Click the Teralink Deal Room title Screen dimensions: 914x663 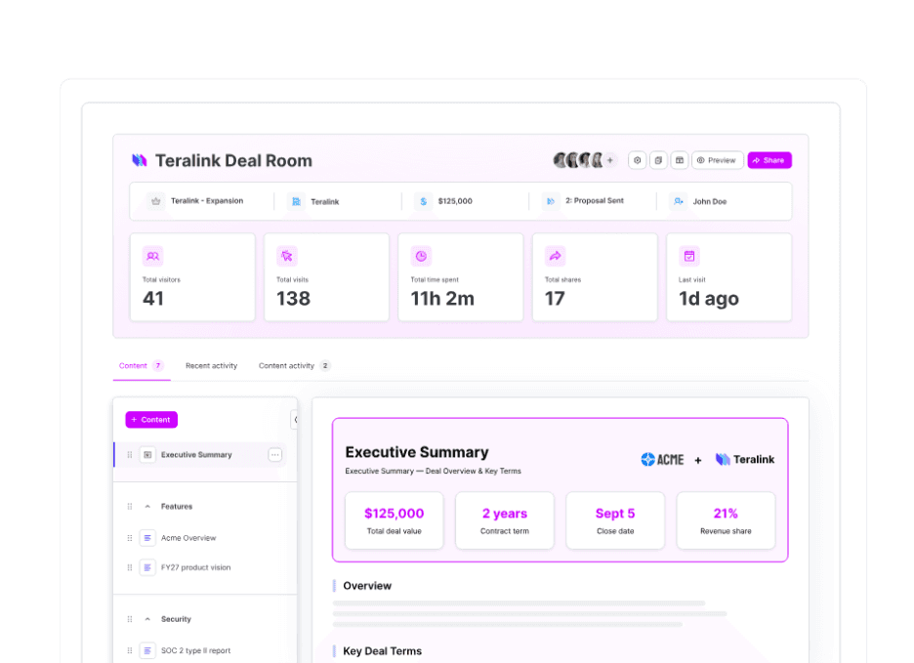point(233,161)
